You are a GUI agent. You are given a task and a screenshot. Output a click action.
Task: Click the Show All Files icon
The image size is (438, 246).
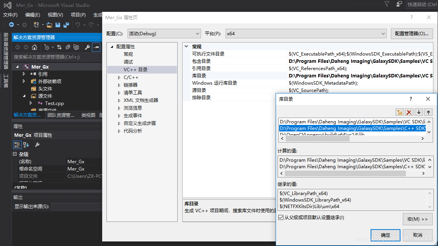click(76, 47)
